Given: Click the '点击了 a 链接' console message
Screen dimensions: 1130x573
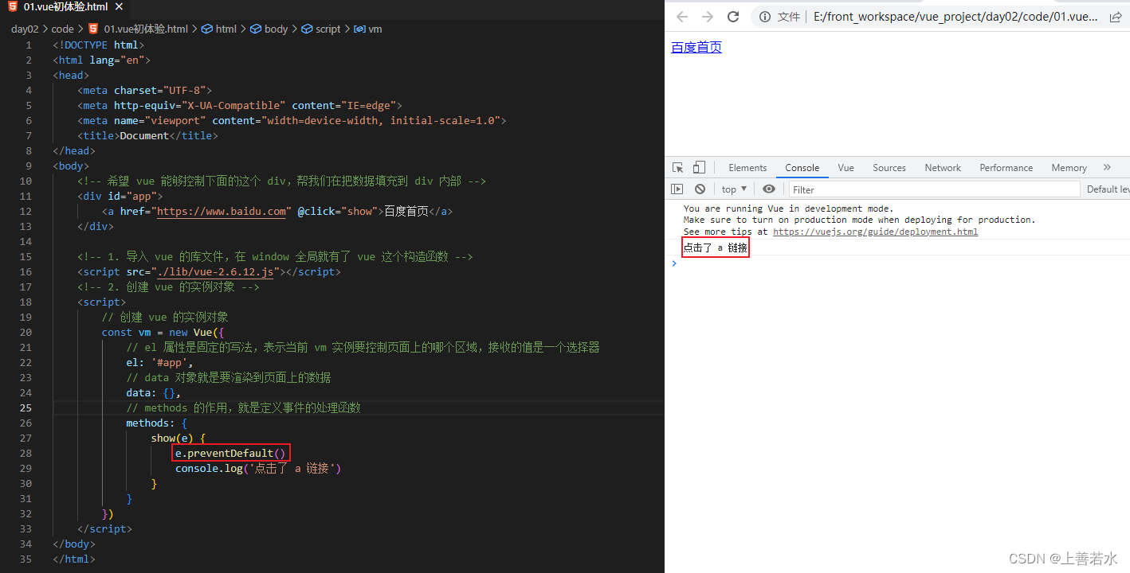Looking at the screenshot, I should tap(716, 248).
